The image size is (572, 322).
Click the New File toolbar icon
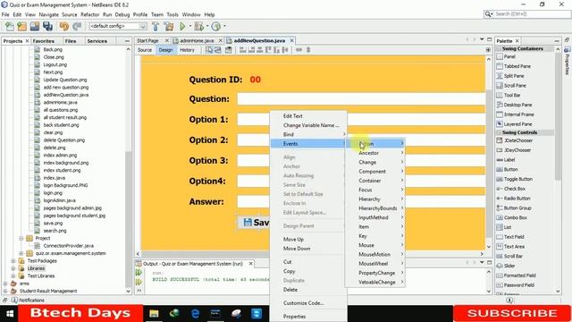(x=10, y=26)
